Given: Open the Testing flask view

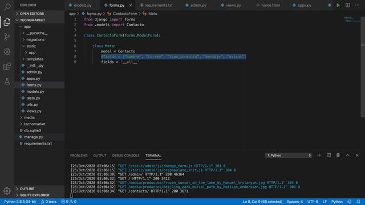Looking at the screenshot, I should tap(7, 81).
